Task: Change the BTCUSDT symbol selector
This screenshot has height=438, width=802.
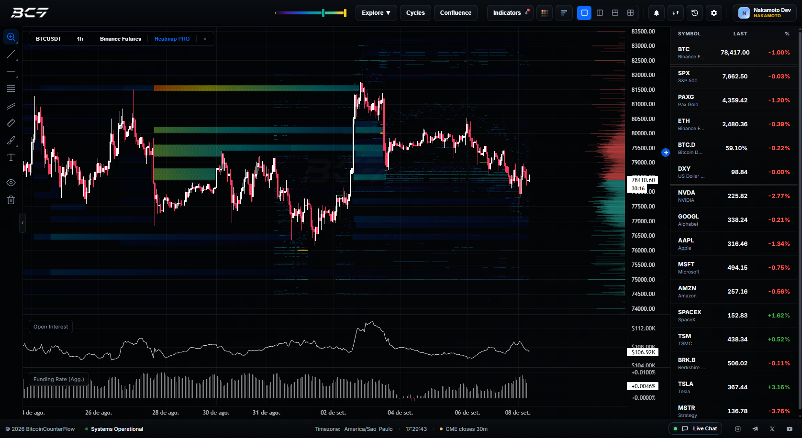Action: (x=48, y=39)
